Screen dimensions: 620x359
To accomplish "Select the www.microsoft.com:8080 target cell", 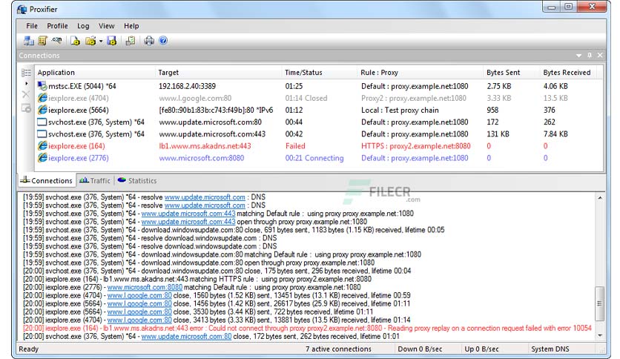I will [x=201, y=158].
